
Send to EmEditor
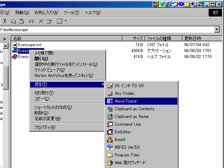pyautogui.click(x=141, y=132)
